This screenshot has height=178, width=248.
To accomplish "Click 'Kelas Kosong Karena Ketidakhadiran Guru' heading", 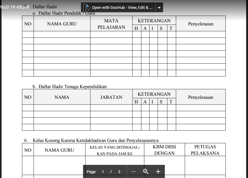I will 95,140.
